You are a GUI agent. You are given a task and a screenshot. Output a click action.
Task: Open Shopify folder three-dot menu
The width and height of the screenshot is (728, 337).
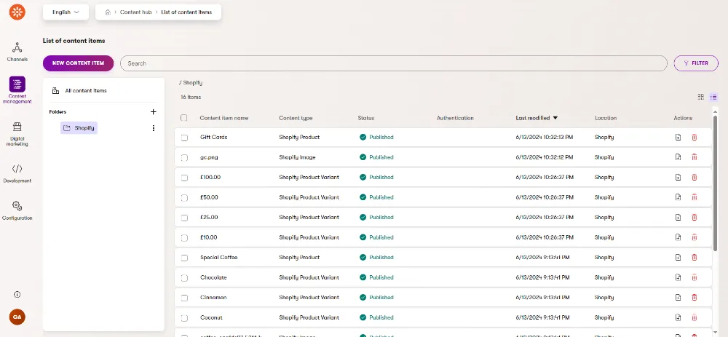153,128
